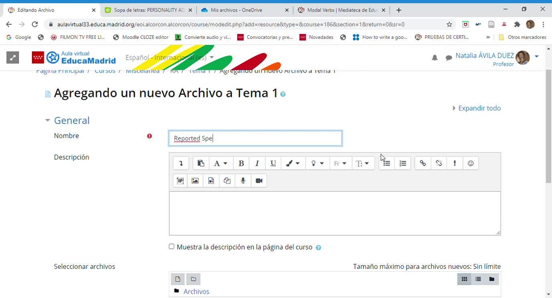552x298 pixels.
Task: Apply italic formatting in editor toolbar
Action: (257, 163)
